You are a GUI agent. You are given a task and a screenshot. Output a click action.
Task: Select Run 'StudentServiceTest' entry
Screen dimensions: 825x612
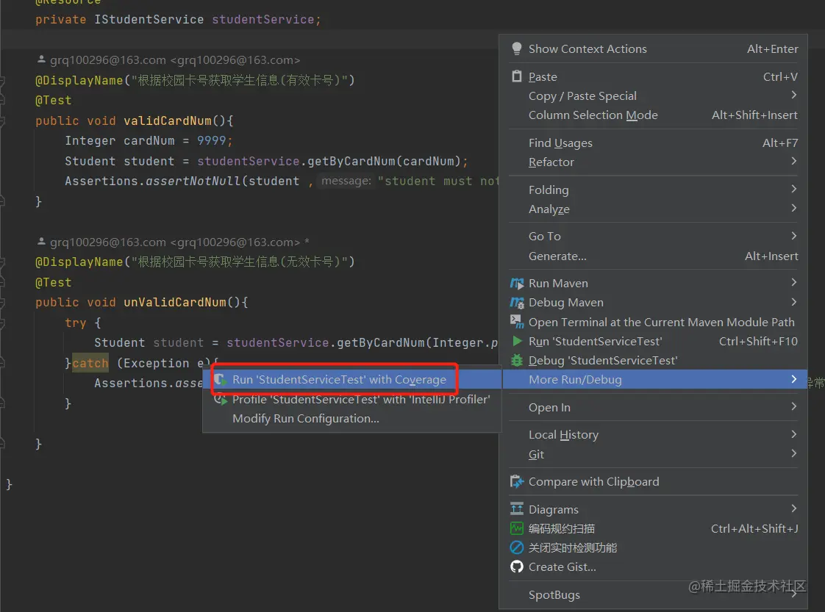[654, 341]
